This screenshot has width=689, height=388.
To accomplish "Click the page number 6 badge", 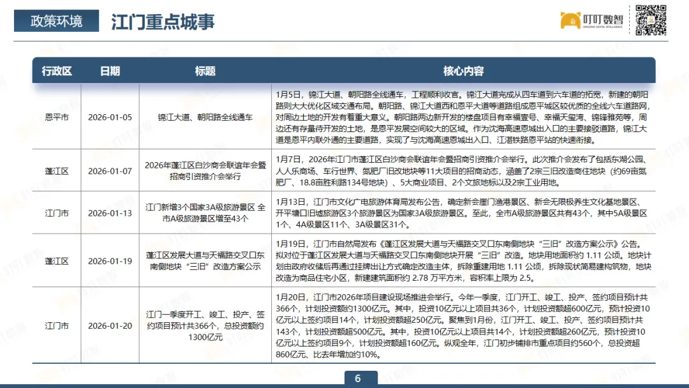I will (x=360, y=378).
